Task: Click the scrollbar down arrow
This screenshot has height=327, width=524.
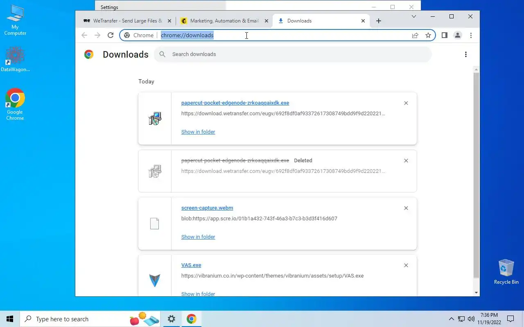Action: click(476, 293)
